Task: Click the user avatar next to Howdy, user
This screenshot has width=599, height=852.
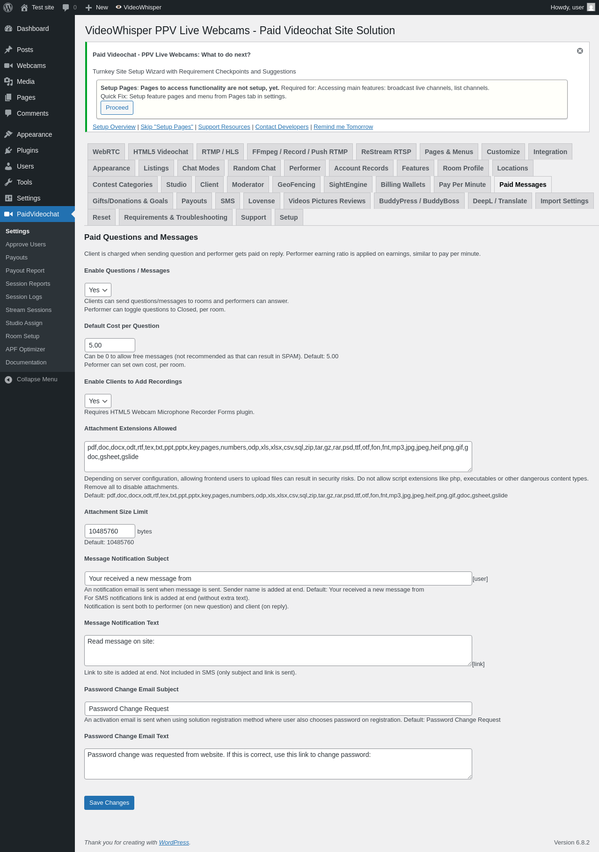Action: tap(591, 7)
